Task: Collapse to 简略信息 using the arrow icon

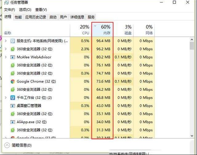Action: [x=7, y=145]
